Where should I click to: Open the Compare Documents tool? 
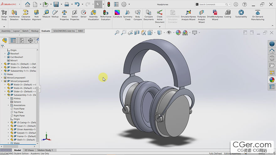coord(148,15)
